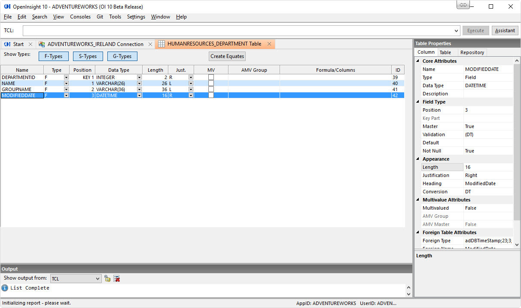Image resolution: width=521 pixels, height=308 pixels.
Task: Click the Formula/Columns column header
Action: pos(335,70)
